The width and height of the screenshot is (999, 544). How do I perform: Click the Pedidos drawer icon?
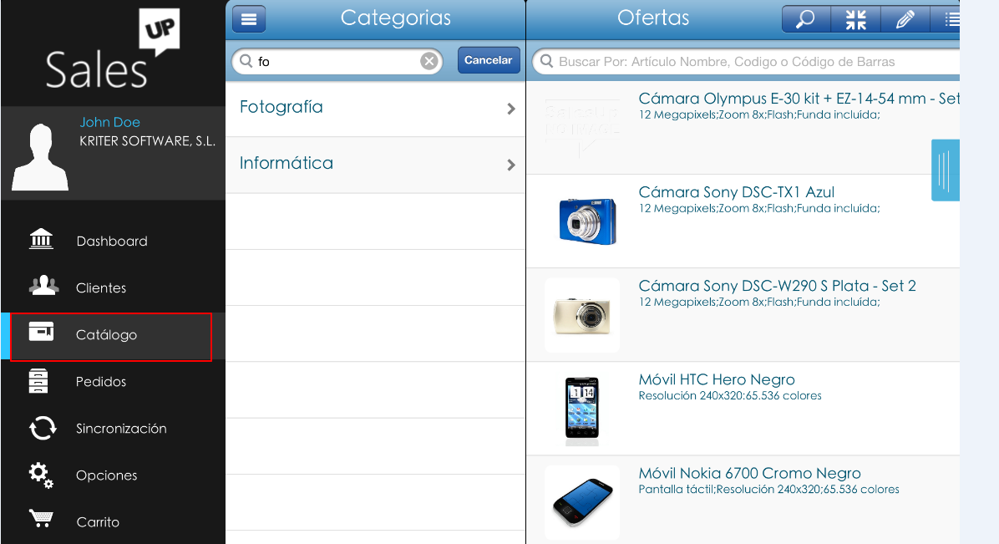[38, 381]
